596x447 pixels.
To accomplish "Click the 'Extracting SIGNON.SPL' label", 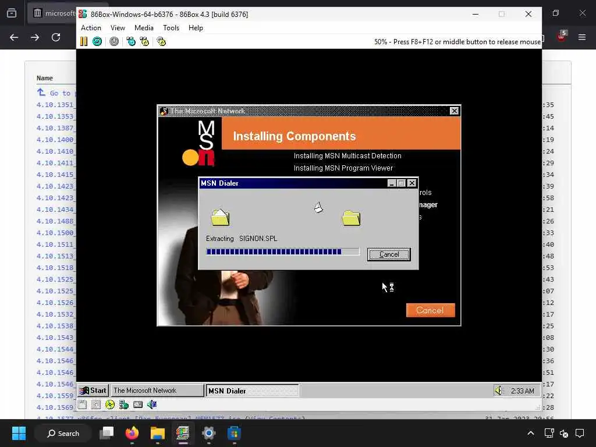I will (x=242, y=239).
